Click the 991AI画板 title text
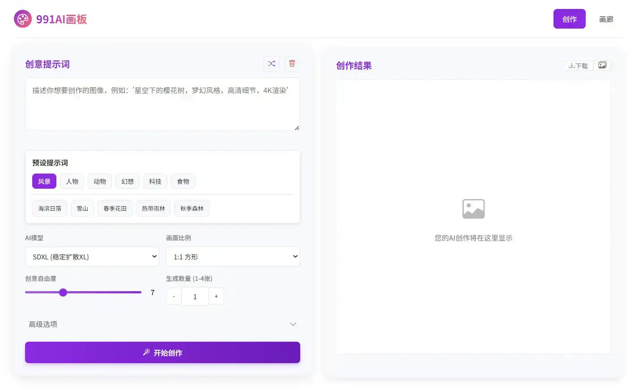Image resolution: width=634 pixels, height=390 pixels. pyautogui.click(x=61, y=19)
